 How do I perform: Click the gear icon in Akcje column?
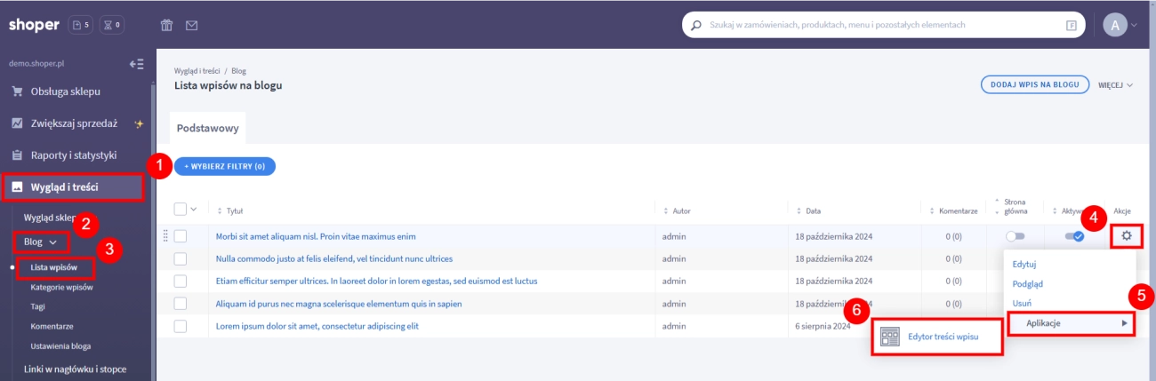[1127, 236]
